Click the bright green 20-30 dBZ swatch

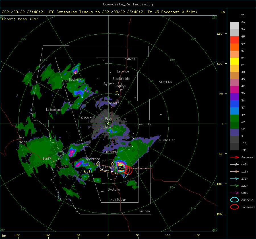tap(234, 118)
